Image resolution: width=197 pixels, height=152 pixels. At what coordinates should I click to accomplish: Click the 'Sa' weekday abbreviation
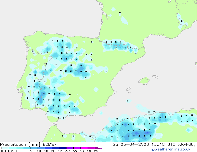pos(115,145)
